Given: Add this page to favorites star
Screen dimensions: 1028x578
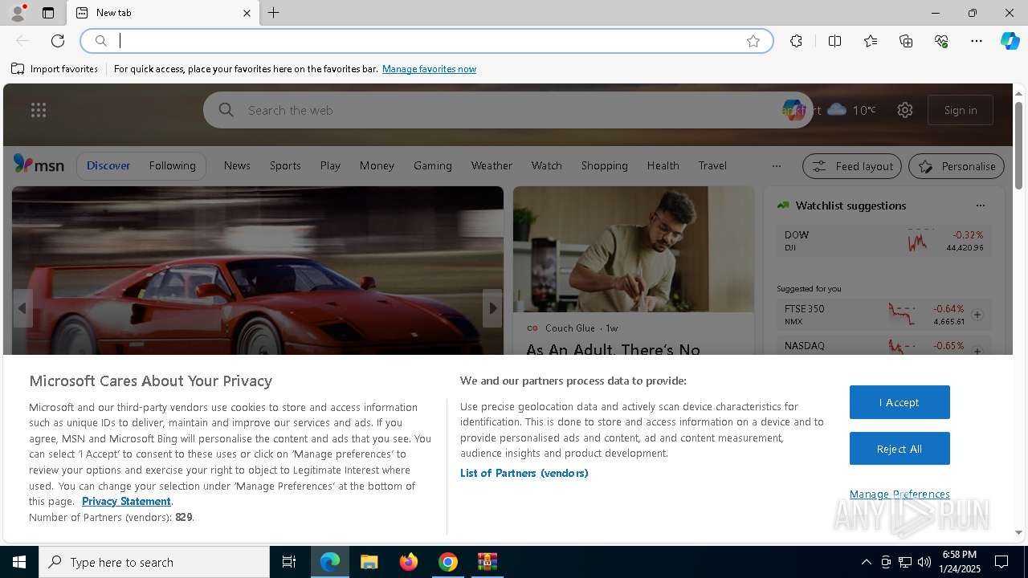Looking at the screenshot, I should (x=753, y=41).
